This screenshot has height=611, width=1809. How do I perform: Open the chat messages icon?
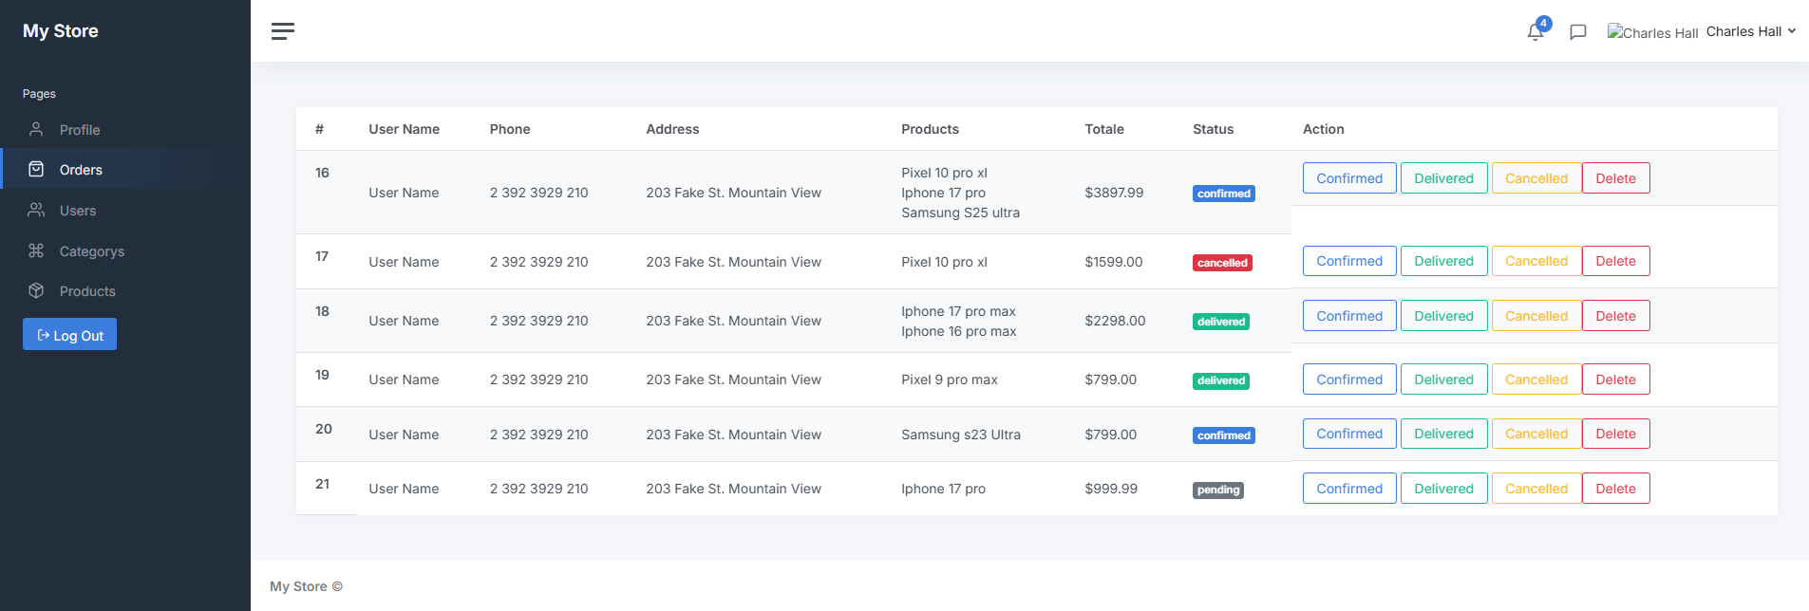1577,32
